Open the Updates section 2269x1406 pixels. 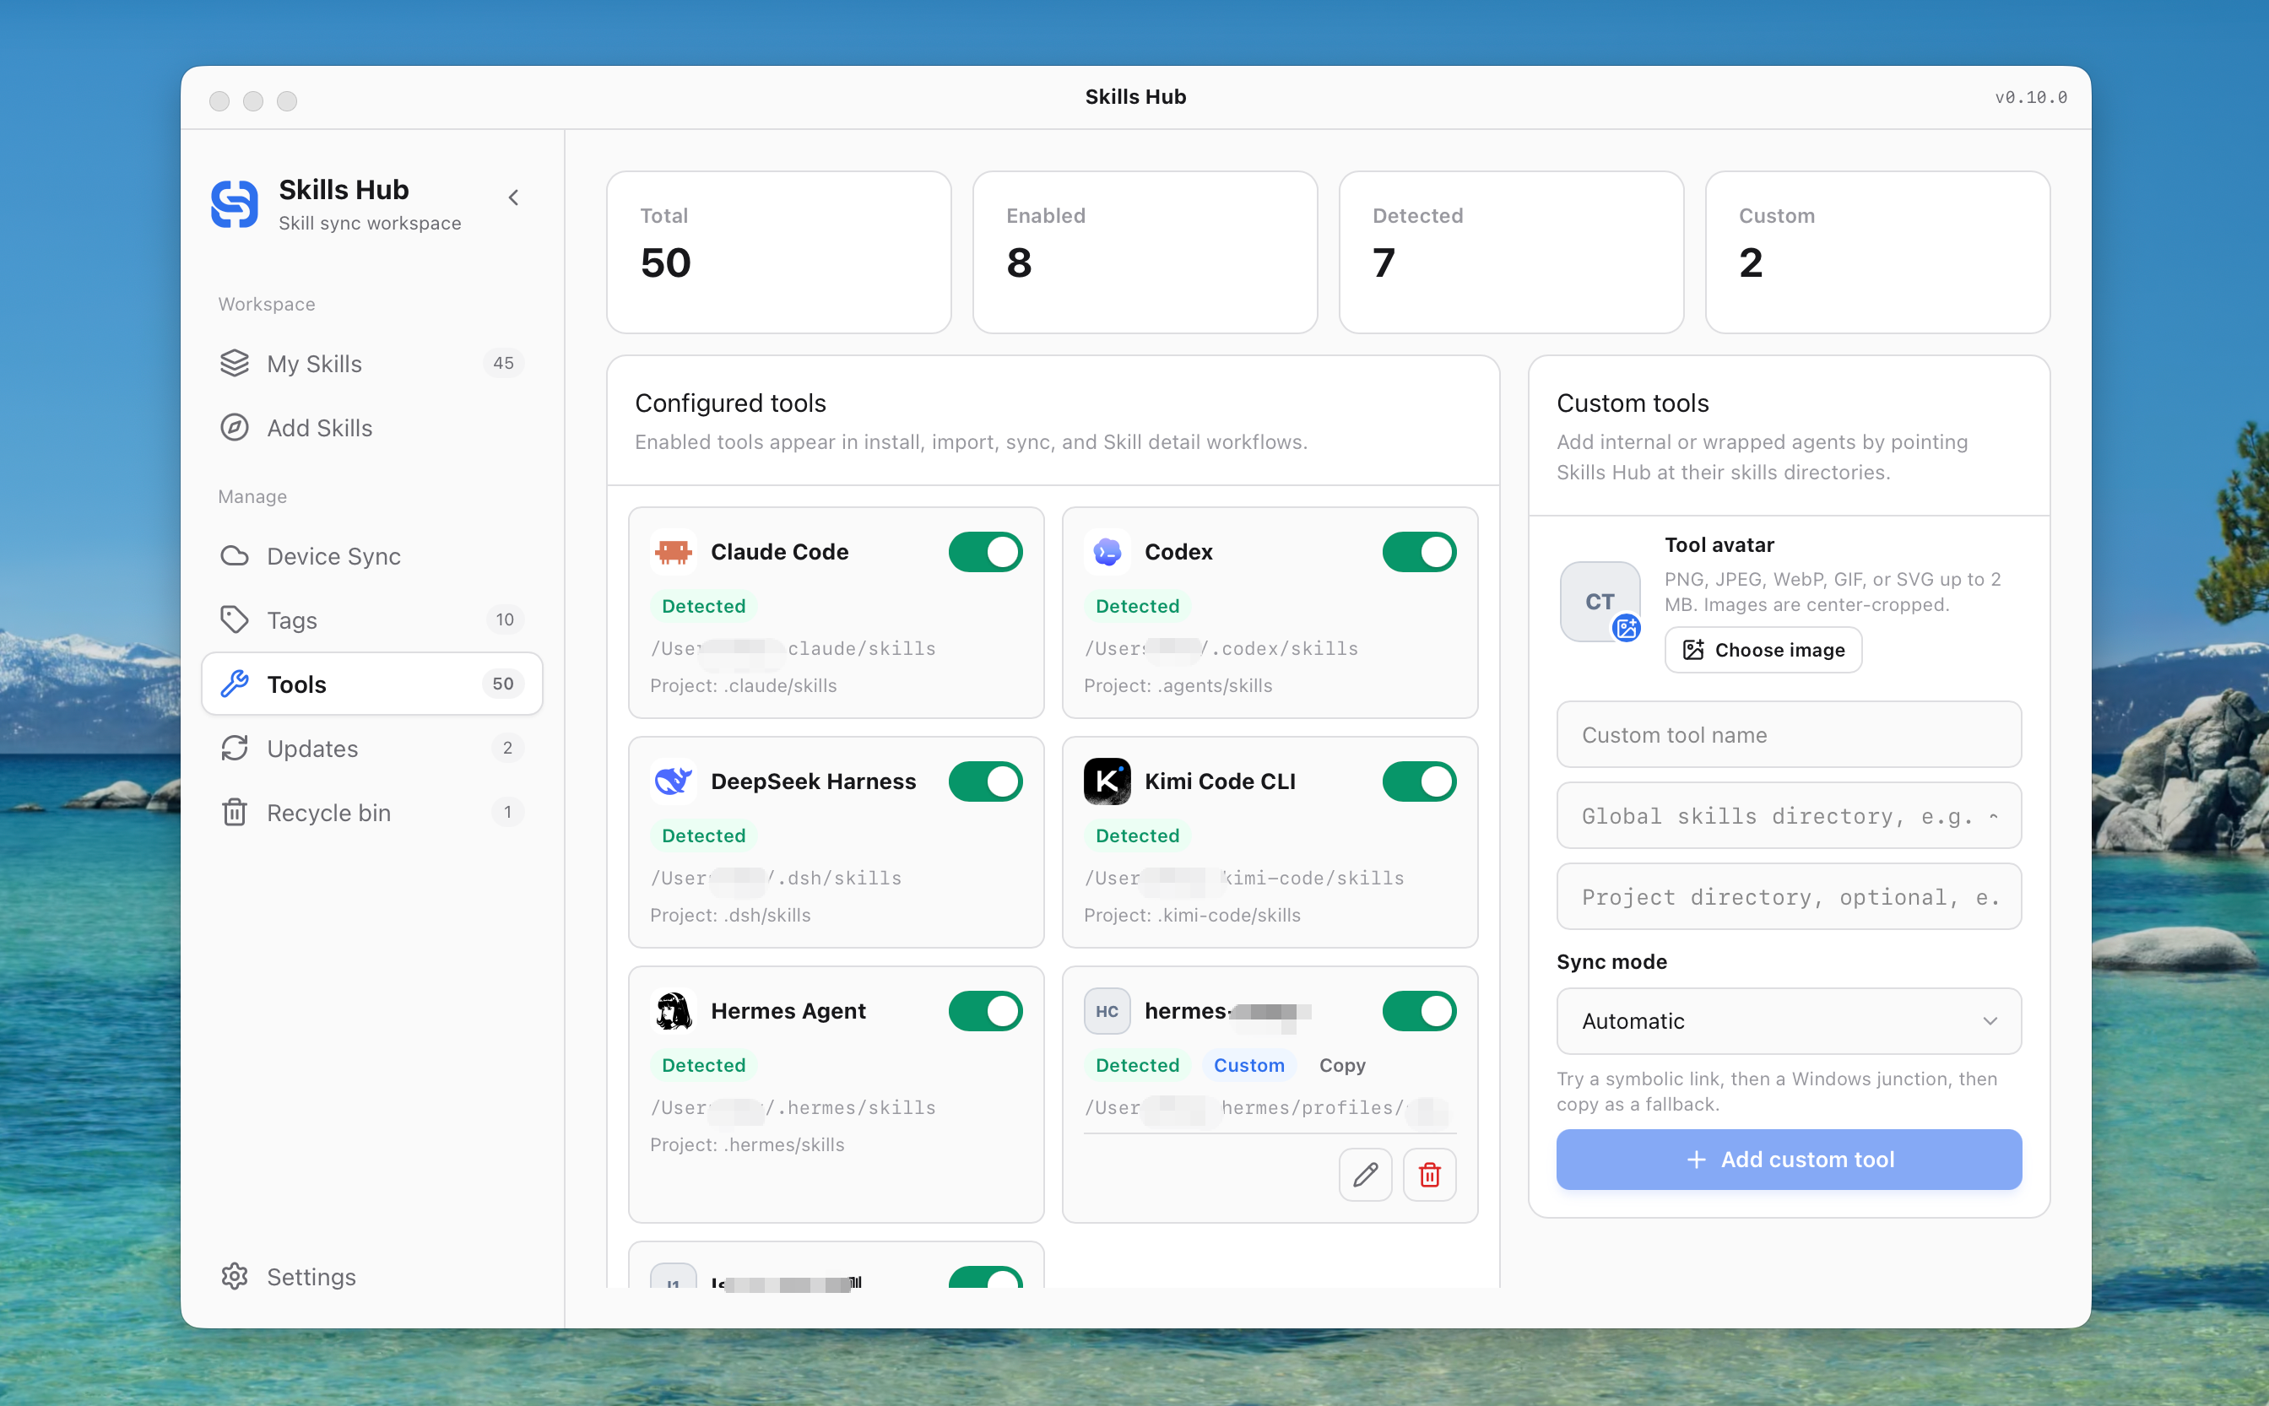371,749
